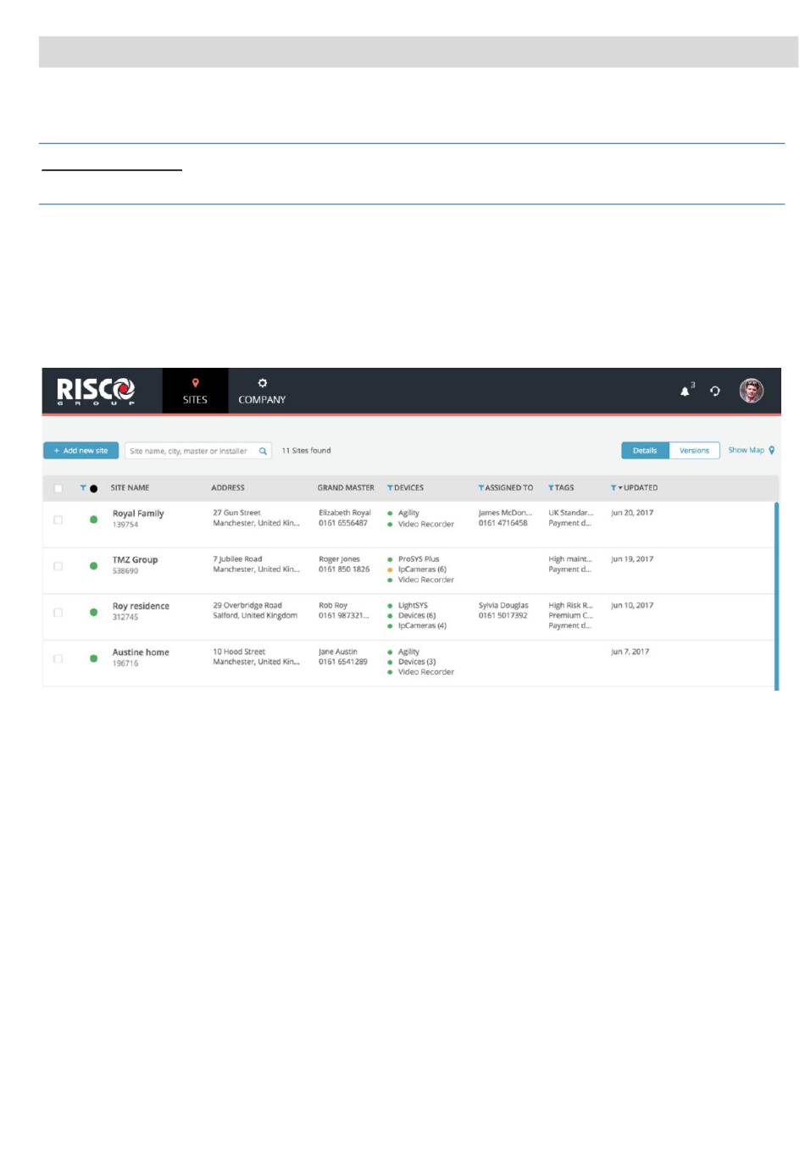Check the TMZ Group row checkbox
This screenshot has width=805, height=1172.
pyautogui.click(x=58, y=565)
